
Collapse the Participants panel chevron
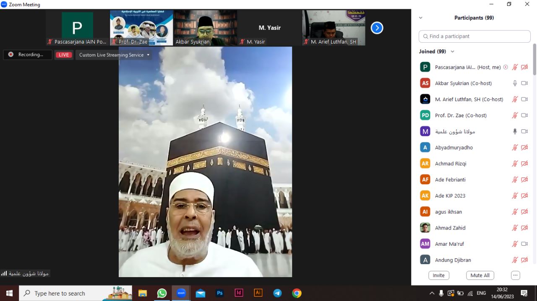[x=421, y=18]
